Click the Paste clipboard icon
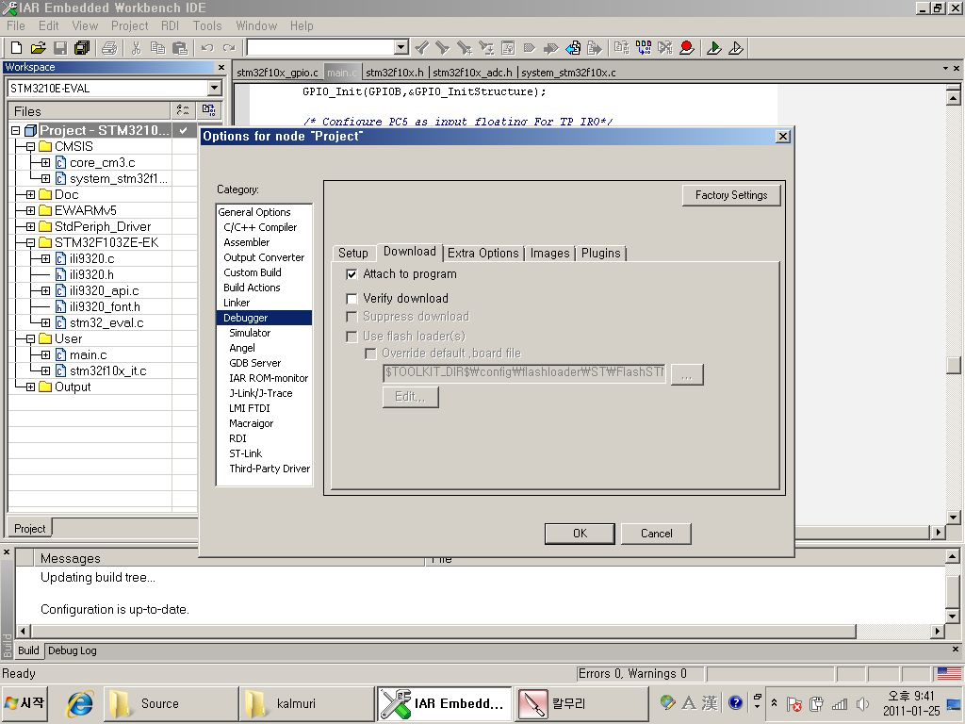The image size is (965, 724). click(180, 48)
